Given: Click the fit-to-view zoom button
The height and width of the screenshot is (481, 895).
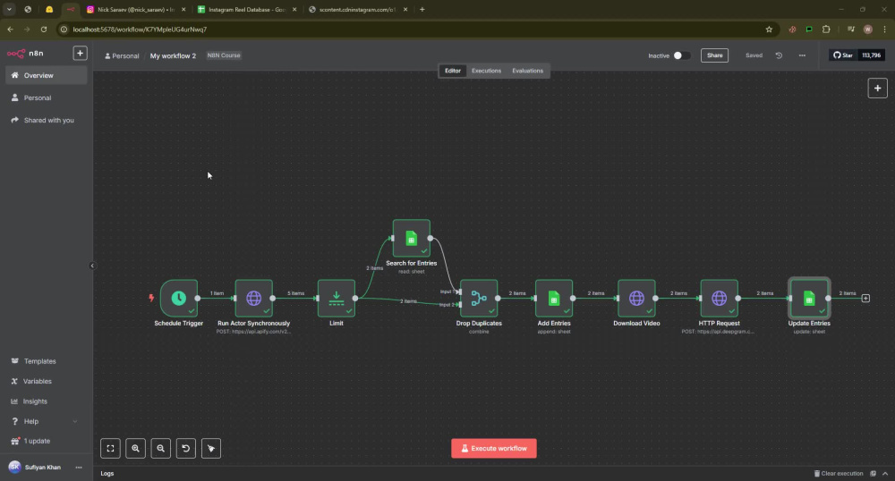Looking at the screenshot, I should pyautogui.click(x=110, y=449).
